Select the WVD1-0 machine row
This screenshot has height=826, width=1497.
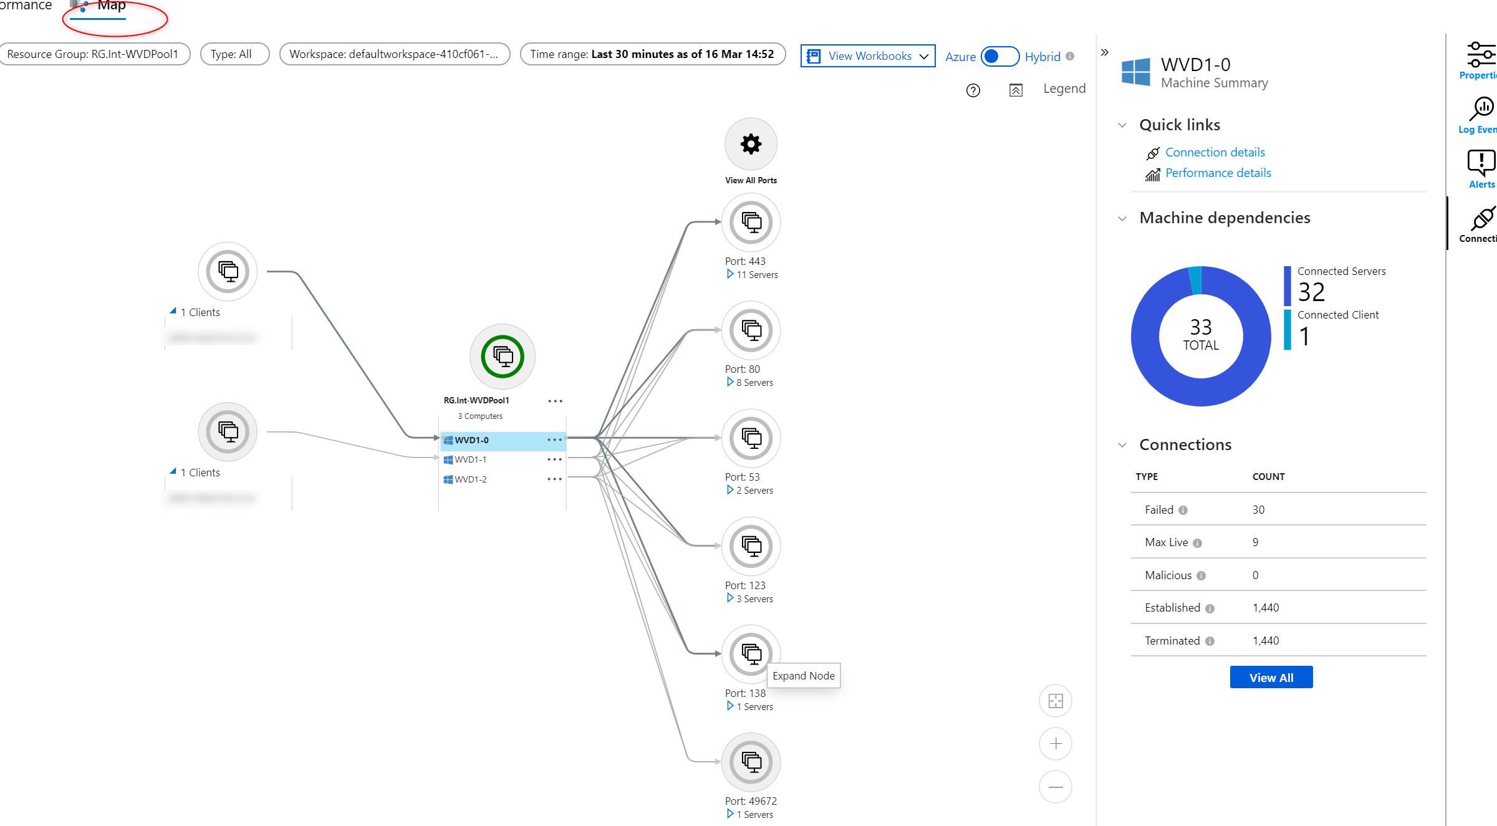[x=503, y=440]
